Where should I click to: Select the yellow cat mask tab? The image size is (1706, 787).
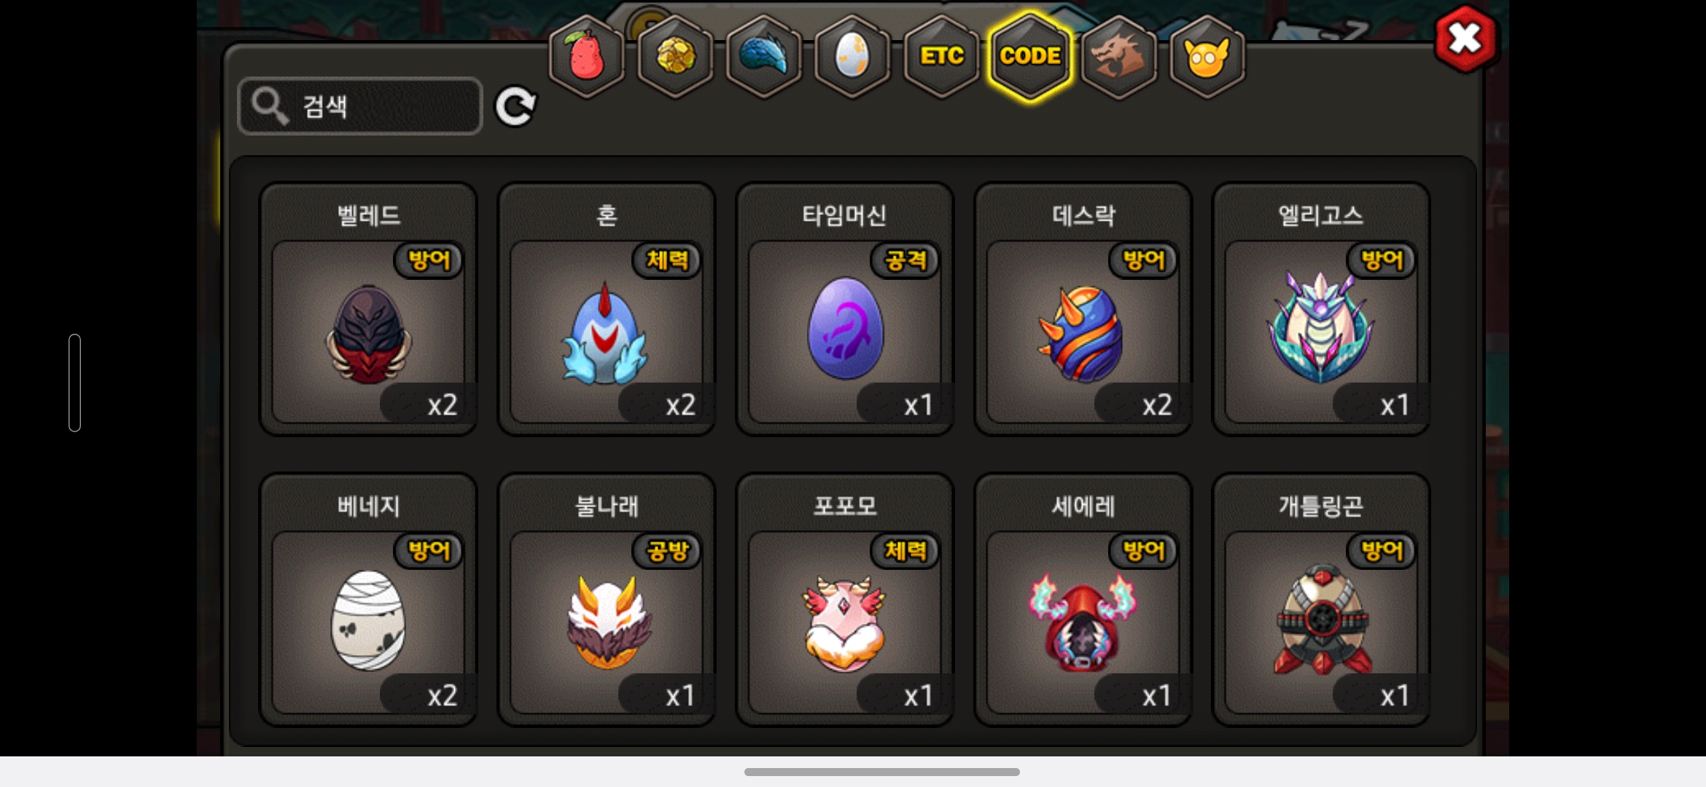[x=1207, y=57]
